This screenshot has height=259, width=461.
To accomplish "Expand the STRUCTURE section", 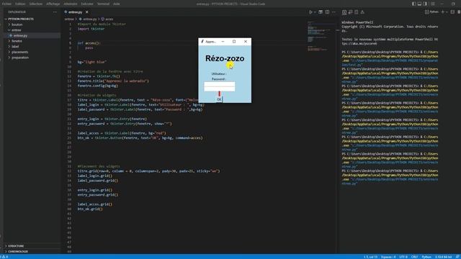I will 32,246.
